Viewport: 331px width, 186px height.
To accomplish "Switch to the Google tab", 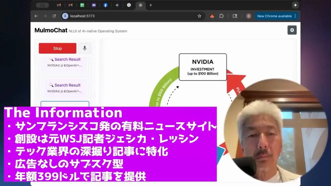I will point(129,5).
